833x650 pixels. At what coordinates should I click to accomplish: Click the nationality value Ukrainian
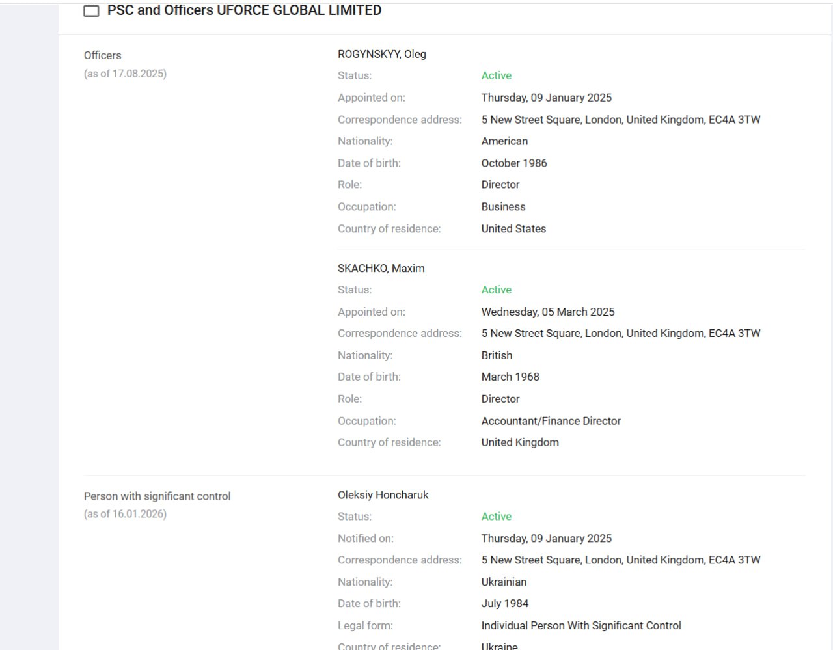(x=504, y=582)
